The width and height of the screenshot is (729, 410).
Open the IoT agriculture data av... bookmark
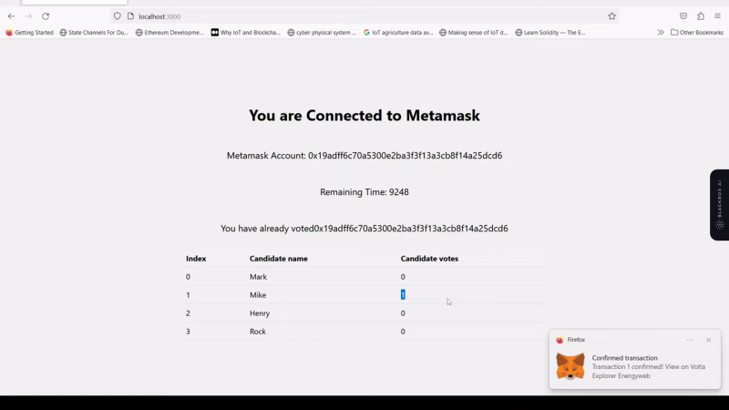pyautogui.click(x=398, y=33)
